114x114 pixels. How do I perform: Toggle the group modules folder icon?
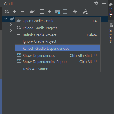click(x=57, y=12)
